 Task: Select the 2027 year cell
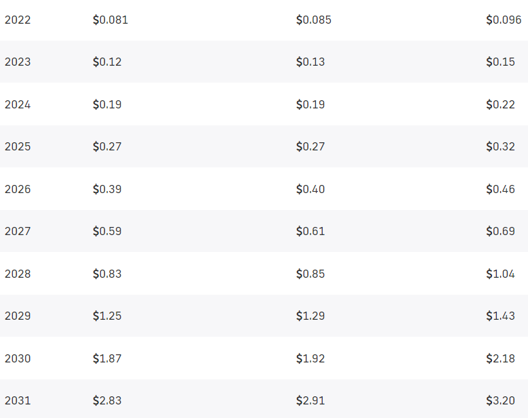18,231
